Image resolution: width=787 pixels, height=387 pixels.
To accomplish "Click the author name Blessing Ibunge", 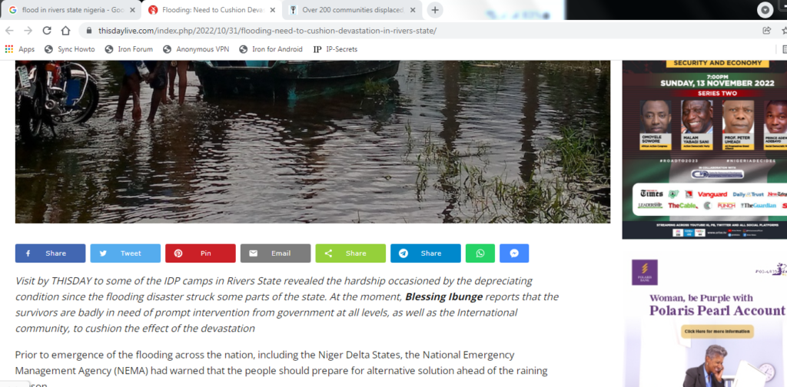I will (x=443, y=296).
